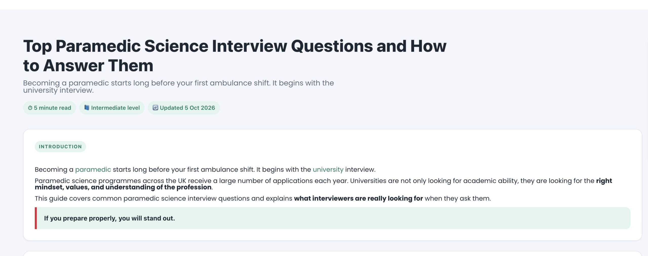Viewport: 648px width, 256px height.
Task: Click the article title 'Top Paramedic Science Interview Questions'
Action: pos(235,56)
